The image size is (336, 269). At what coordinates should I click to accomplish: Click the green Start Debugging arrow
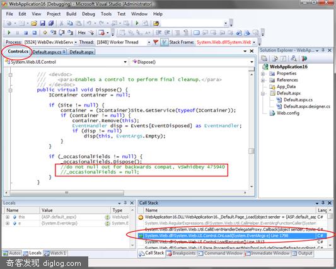pos(137,23)
